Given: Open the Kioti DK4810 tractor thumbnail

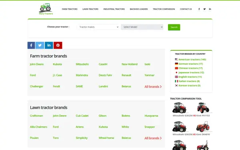Looking at the screenshot, I should [x=203, y=126].
